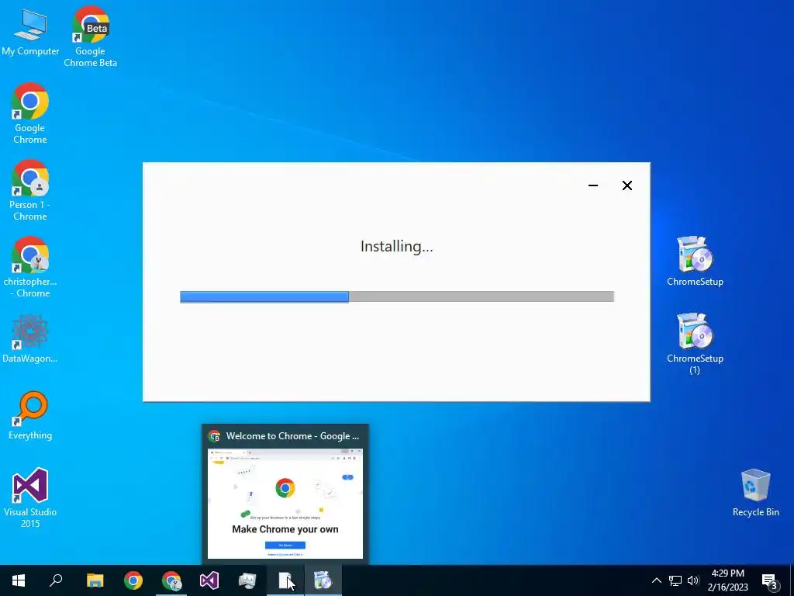Click the blank document taskbar icon
This screenshot has height=596, width=794.
click(285, 580)
